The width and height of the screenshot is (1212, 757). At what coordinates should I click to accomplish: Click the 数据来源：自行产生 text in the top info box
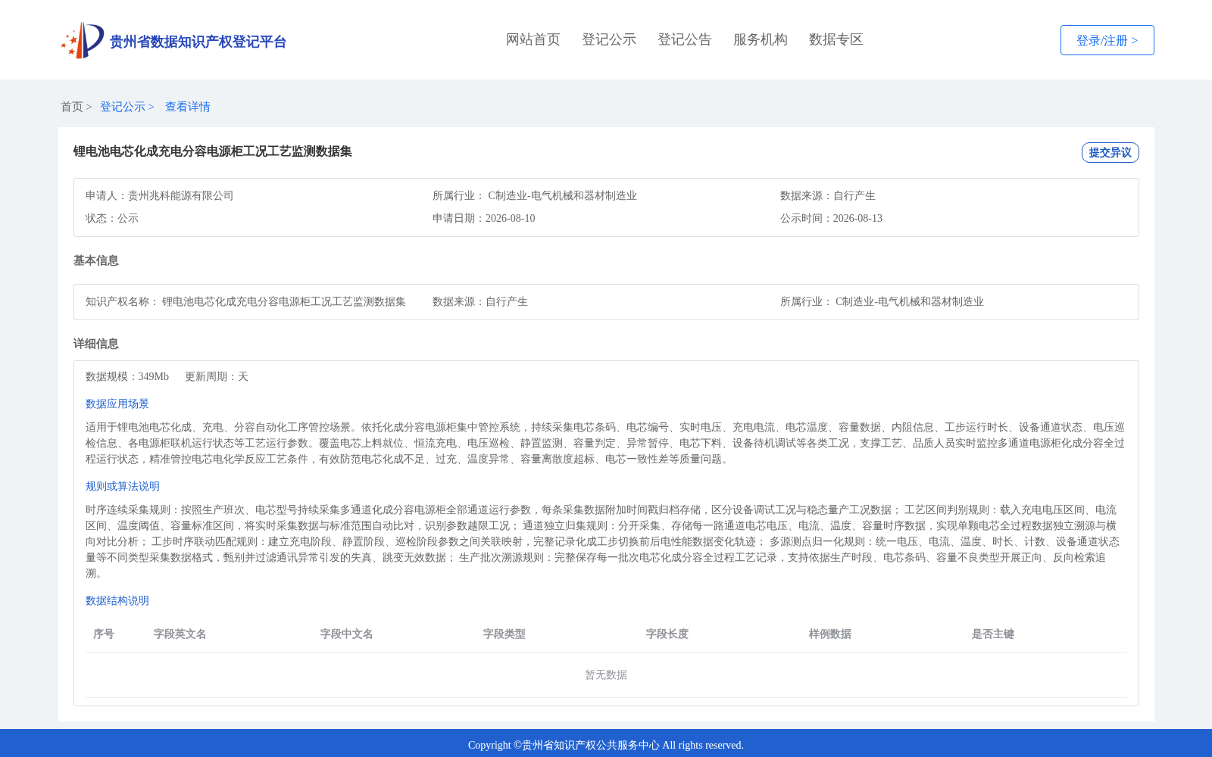point(828,195)
